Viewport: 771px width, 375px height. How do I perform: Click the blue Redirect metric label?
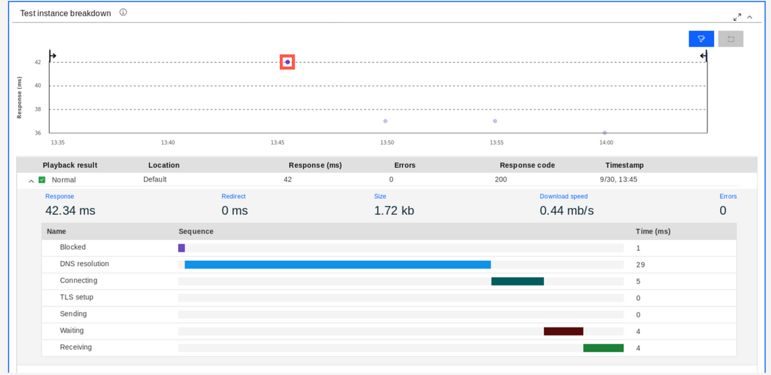[x=234, y=196]
